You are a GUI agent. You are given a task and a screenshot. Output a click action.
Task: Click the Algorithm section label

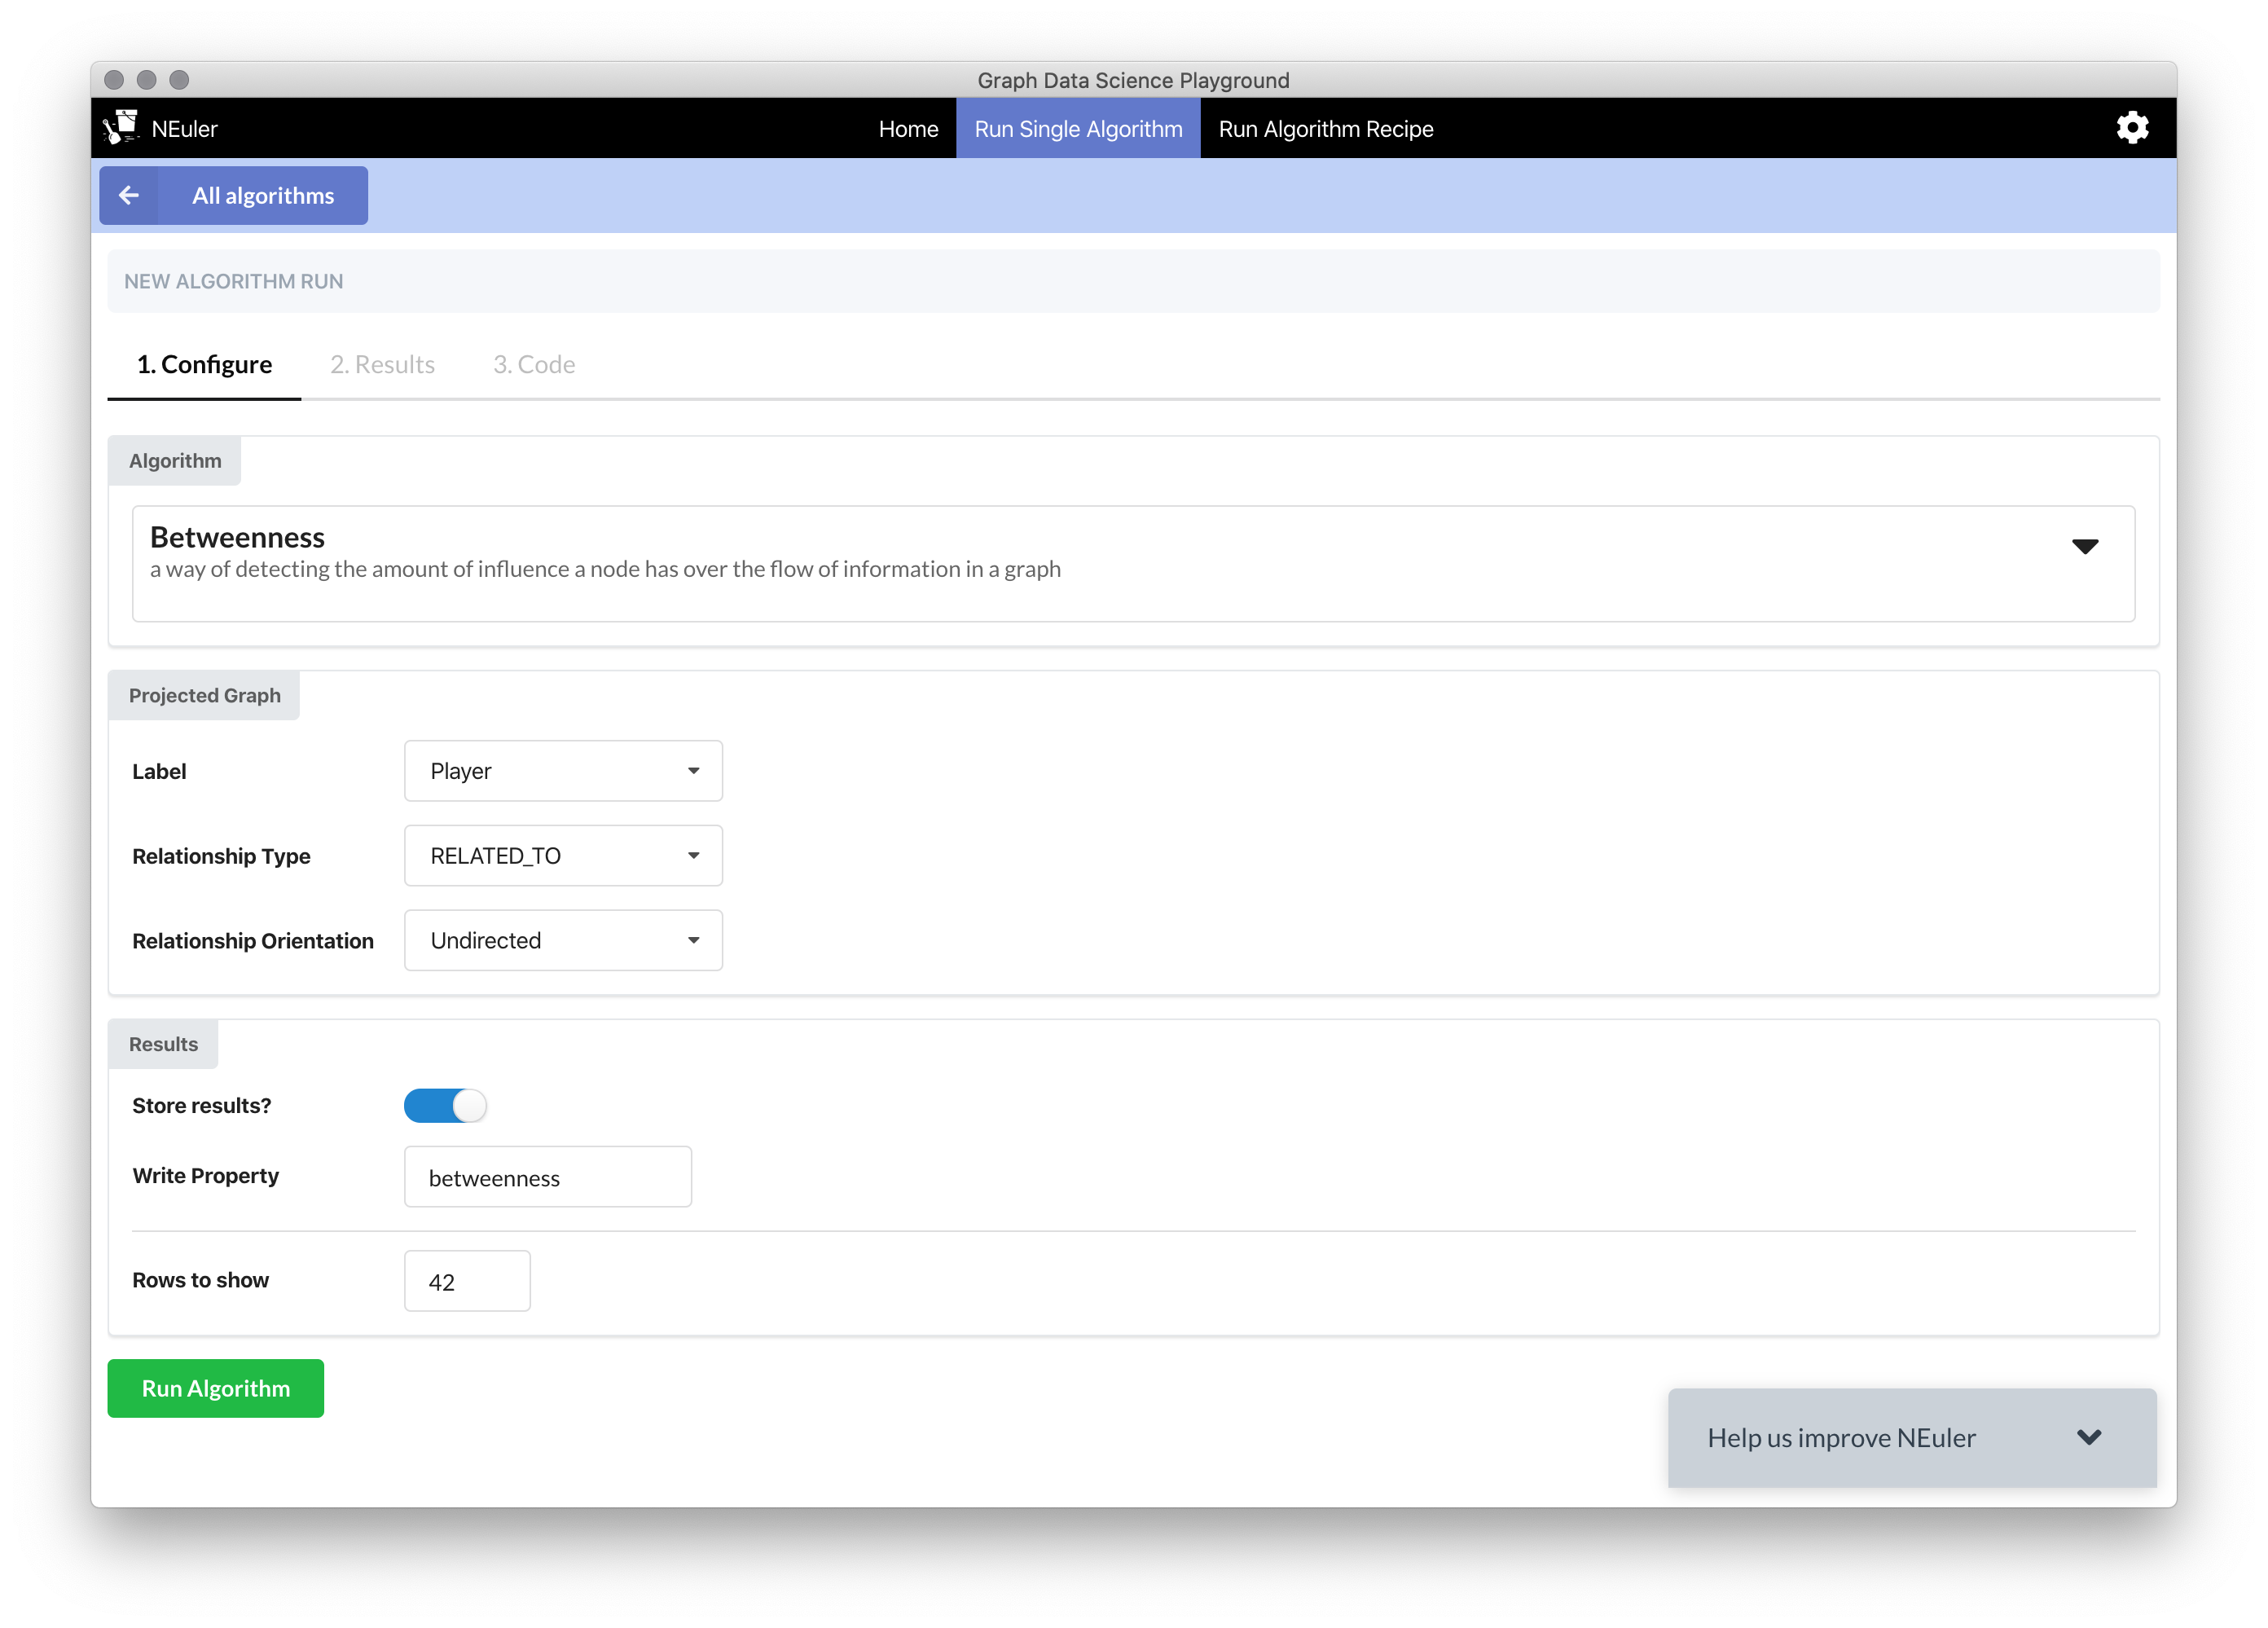(175, 460)
